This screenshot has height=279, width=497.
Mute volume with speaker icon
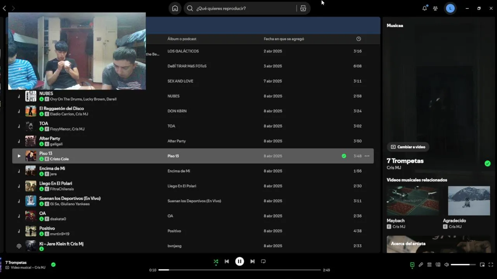point(447,265)
